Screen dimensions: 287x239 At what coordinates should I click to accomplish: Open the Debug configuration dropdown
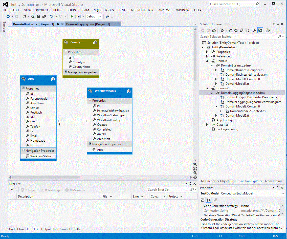[100, 16]
